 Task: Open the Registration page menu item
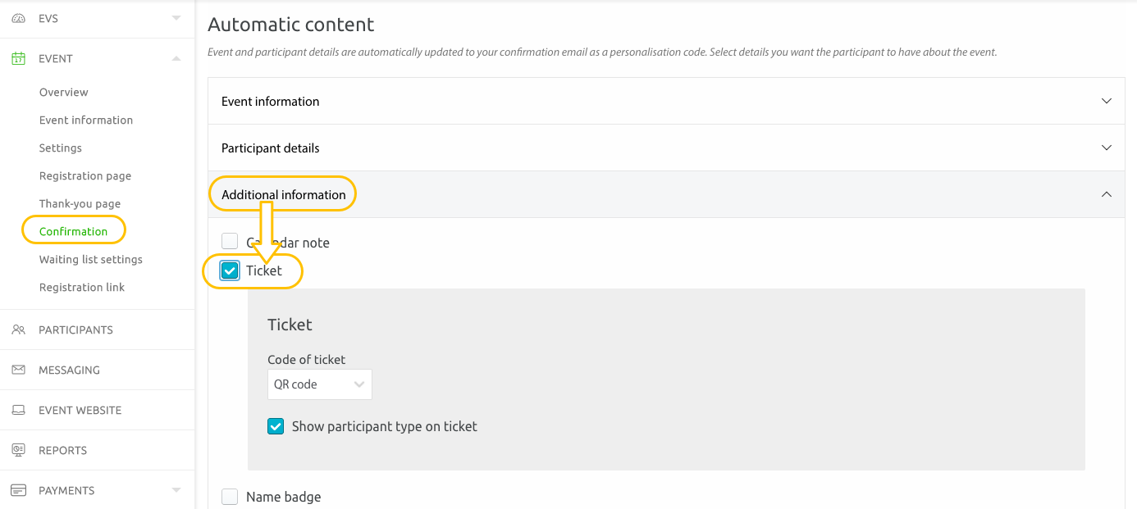(84, 175)
